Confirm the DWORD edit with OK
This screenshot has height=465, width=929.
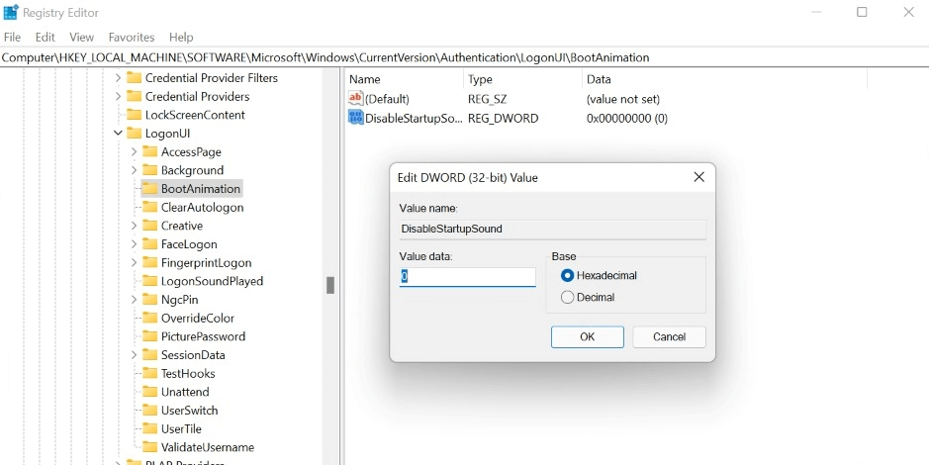coord(587,336)
